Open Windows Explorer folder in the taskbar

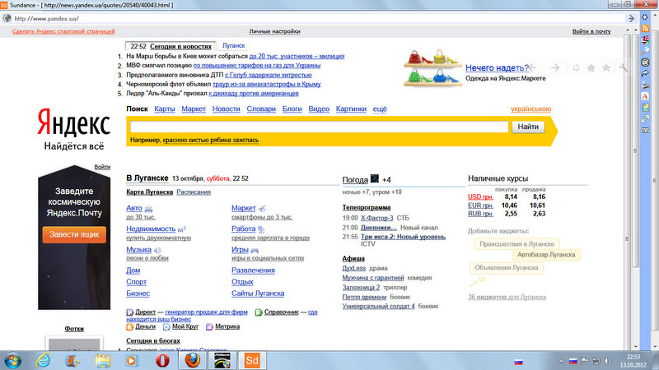(x=102, y=360)
